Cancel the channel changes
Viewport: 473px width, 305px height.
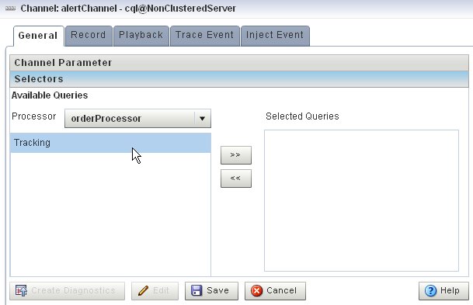(x=275, y=291)
